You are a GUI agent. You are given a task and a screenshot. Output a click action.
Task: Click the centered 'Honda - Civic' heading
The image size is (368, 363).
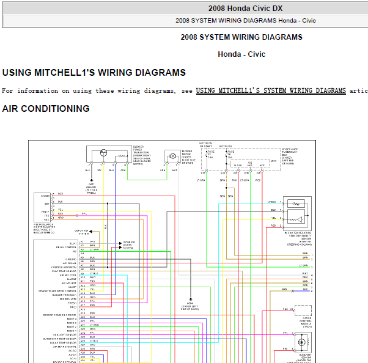coord(241,54)
